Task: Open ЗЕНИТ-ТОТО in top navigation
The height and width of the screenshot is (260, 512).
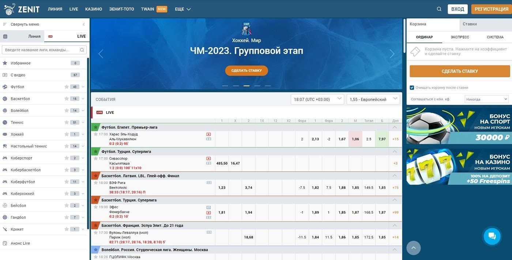Action: [x=121, y=9]
